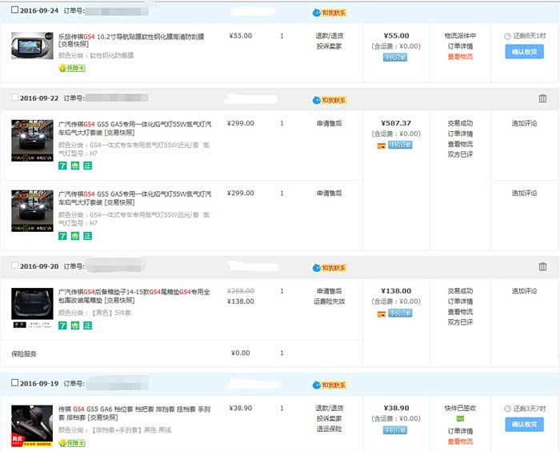
Task: Open 退款/退货 for the ¥55.00 screen film
Action: pos(329,36)
